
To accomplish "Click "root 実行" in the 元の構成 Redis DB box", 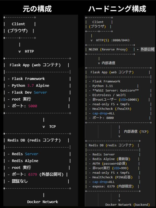I will point(21,167).
